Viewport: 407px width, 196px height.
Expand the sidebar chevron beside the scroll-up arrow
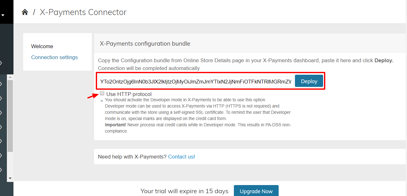[x=1, y=83]
